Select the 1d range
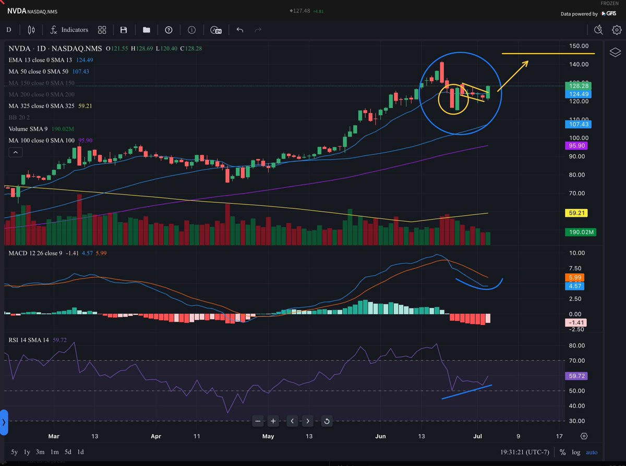Viewport: 626px width, 466px height. pyautogui.click(x=80, y=452)
